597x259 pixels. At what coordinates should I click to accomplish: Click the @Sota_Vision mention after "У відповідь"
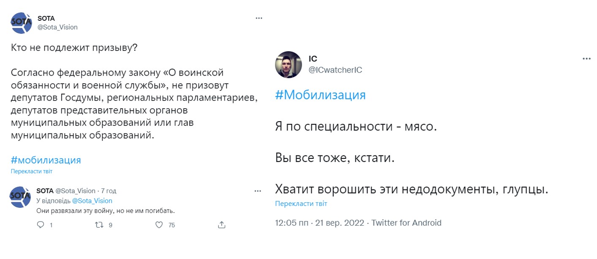[92, 201]
